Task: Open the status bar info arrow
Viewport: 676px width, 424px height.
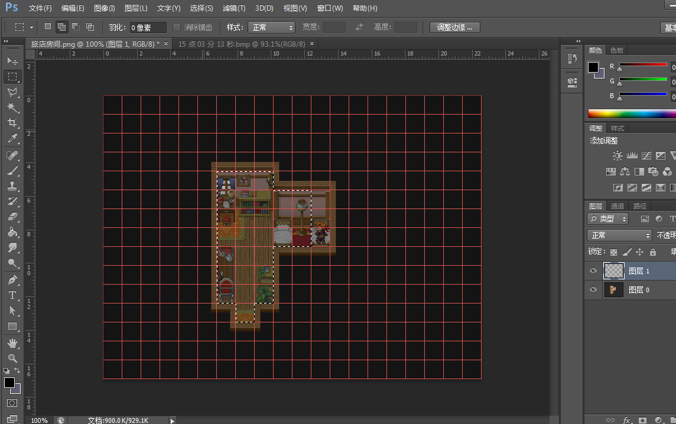Action: [172, 420]
